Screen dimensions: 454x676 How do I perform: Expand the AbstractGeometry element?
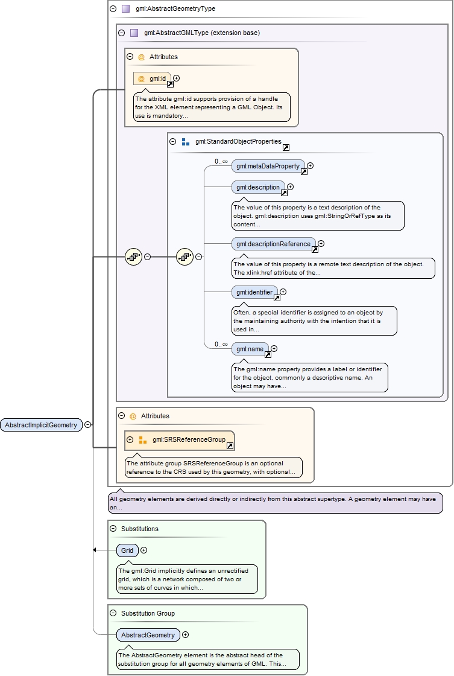coord(185,634)
